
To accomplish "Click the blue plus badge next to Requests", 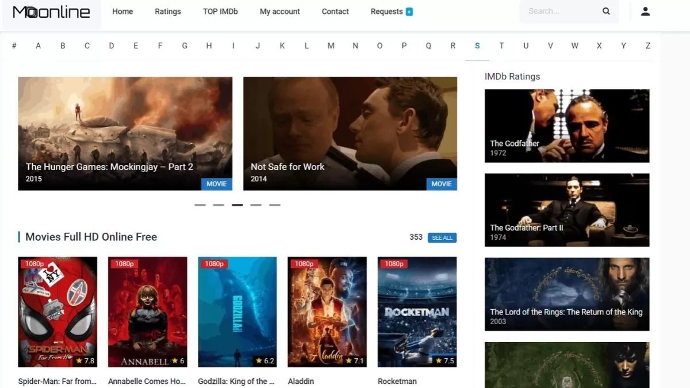I will (409, 10).
